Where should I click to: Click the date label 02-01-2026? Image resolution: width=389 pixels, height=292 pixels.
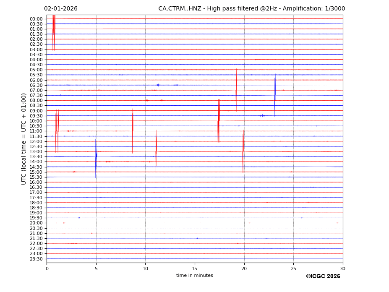(61, 9)
